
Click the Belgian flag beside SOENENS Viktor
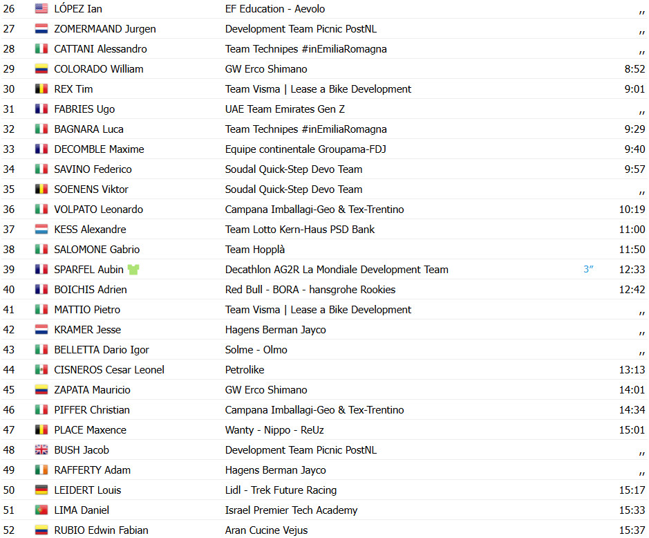click(x=41, y=189)
